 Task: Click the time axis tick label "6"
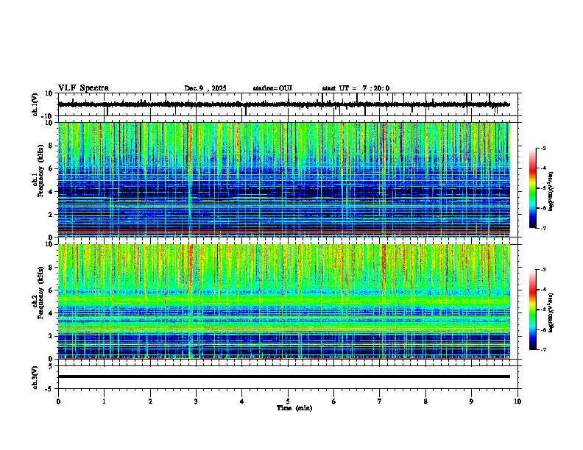tap(334, 401)
